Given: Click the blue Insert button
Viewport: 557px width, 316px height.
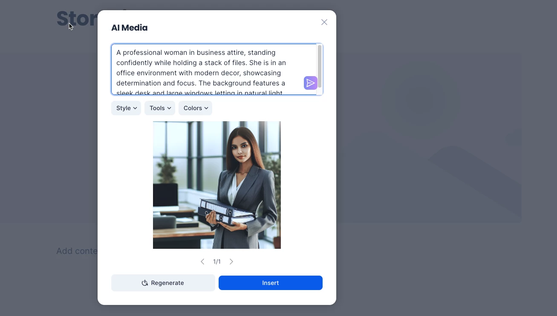Looking at the screenshot, I should [x=271, y=283].
